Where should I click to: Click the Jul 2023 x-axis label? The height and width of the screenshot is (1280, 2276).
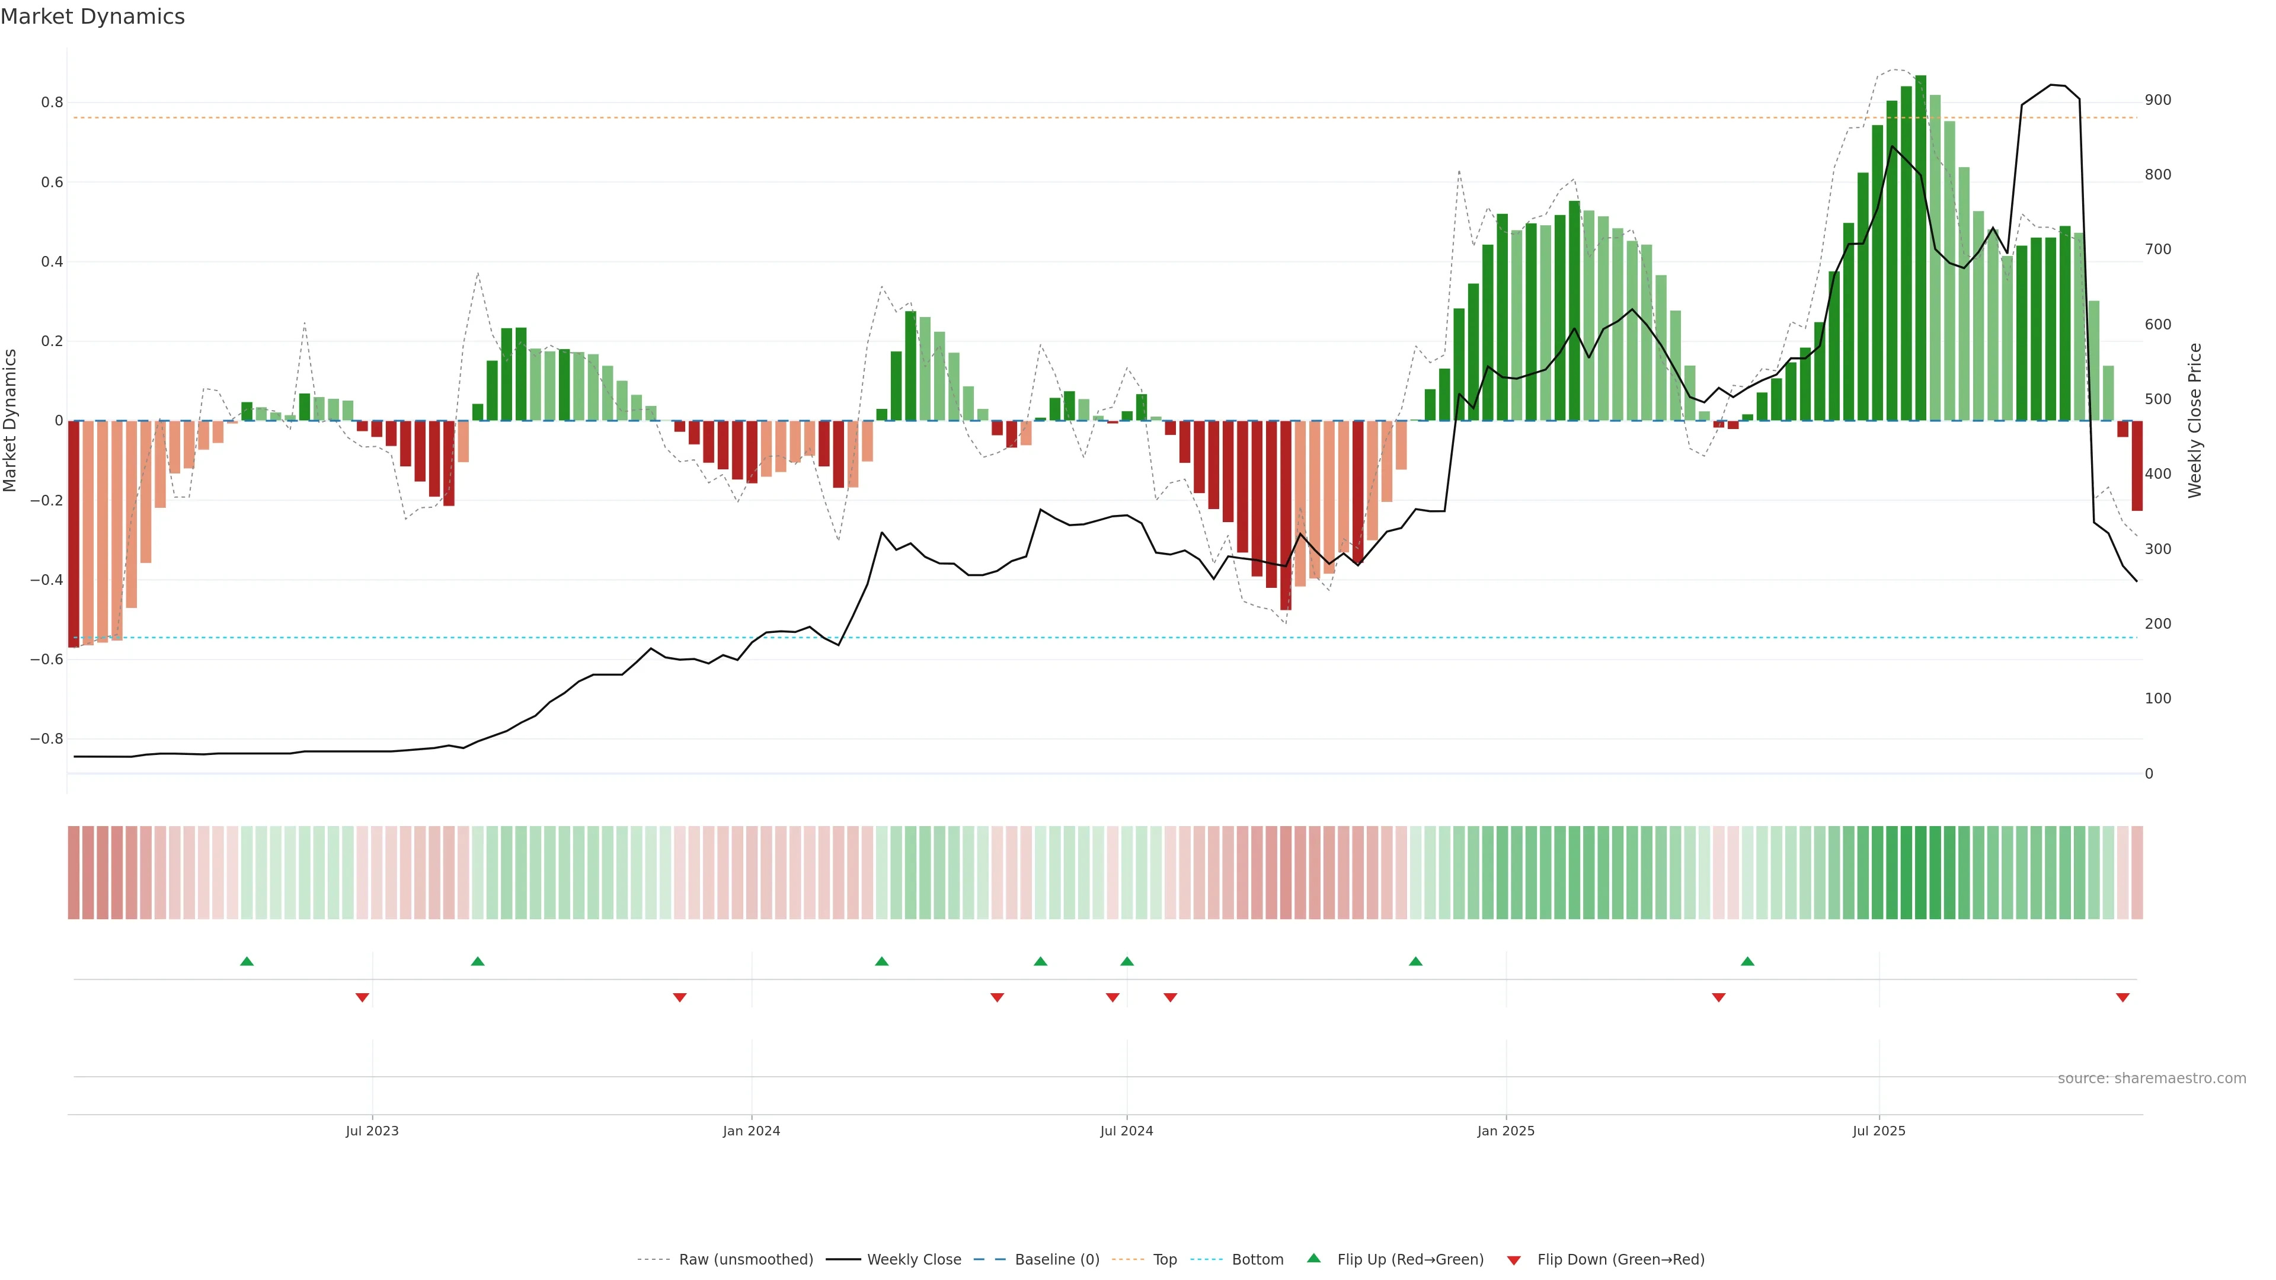[x=372, y=1131]
